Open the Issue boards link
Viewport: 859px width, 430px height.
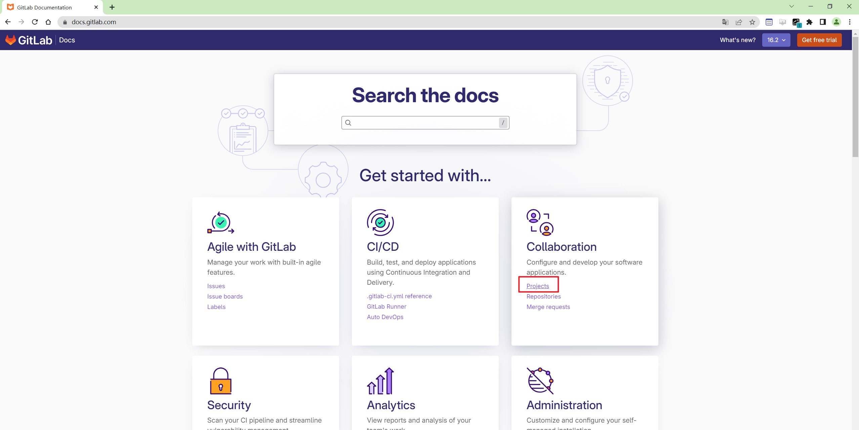click(x=225, y=297)
